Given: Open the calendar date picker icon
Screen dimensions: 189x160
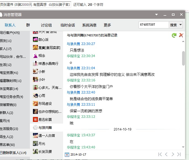Looking at the screenshot, I should click(x=67, y=154).
